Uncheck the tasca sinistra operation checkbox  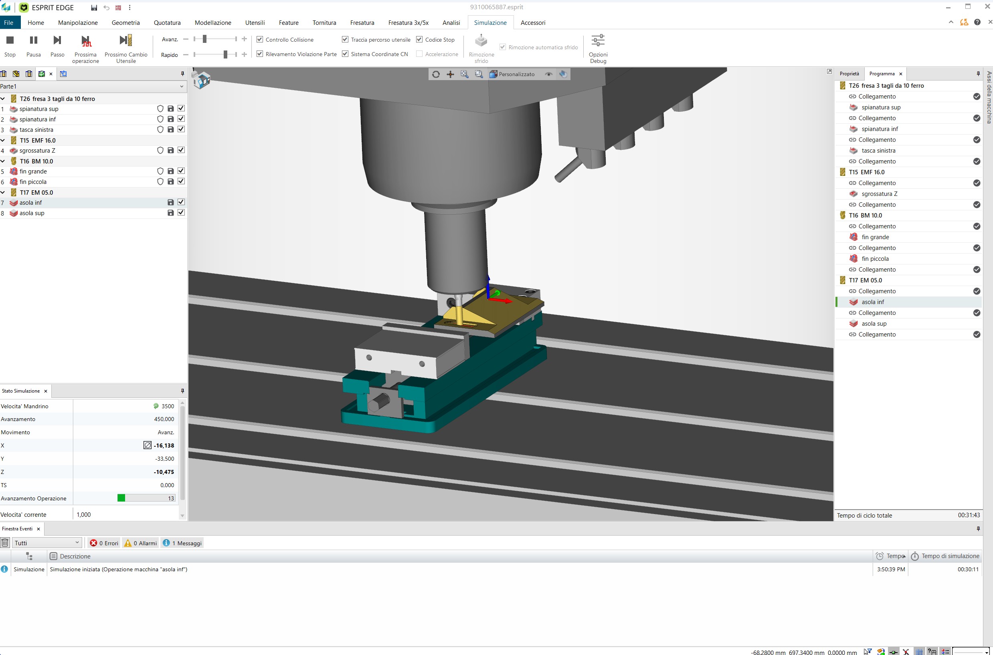[x=181, y=129]
